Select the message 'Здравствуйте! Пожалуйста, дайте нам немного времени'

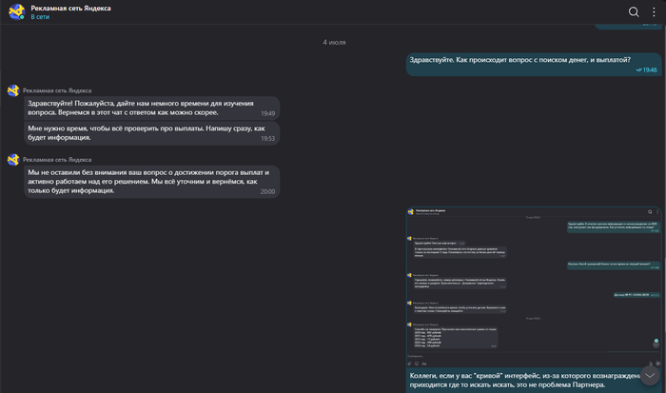pyautogui.click(x=151, y=108)
